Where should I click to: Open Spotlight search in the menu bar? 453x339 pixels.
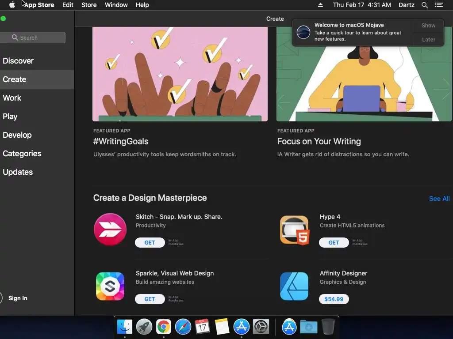424,5
